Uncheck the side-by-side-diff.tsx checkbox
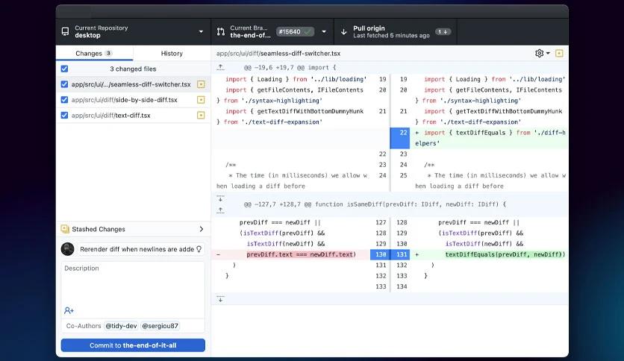 coord(64,100)
